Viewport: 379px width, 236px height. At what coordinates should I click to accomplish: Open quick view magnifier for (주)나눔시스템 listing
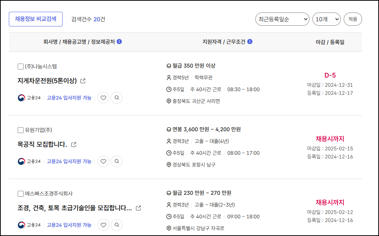tap(117, 98)
